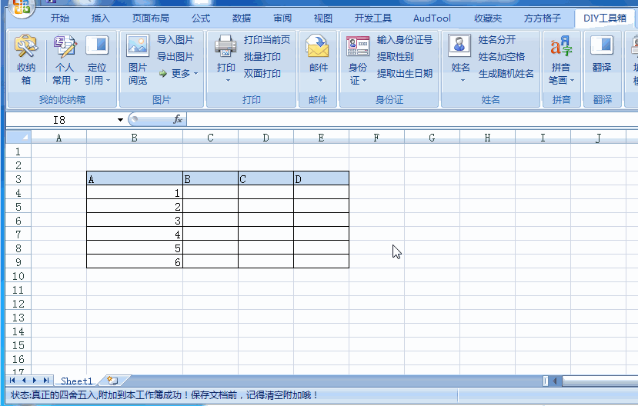Click the 拼音笔画 pinyin icon
638x406 pixels.
(x=561, y=48)
